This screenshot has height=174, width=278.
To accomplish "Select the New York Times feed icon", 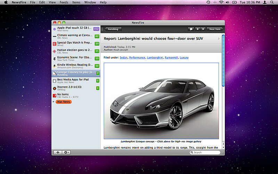I will [55, 58].
